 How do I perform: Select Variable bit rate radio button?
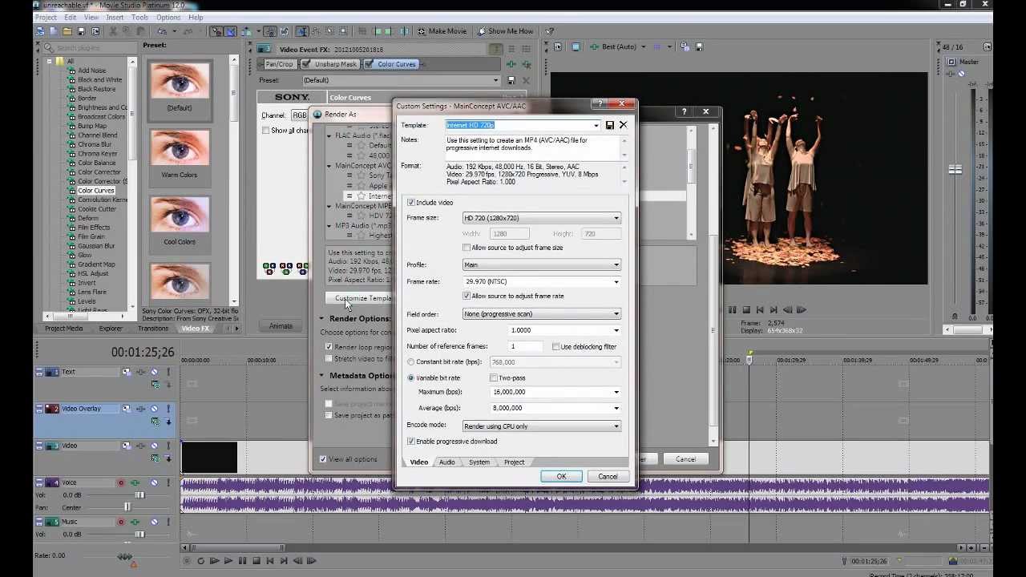(411, 378)
